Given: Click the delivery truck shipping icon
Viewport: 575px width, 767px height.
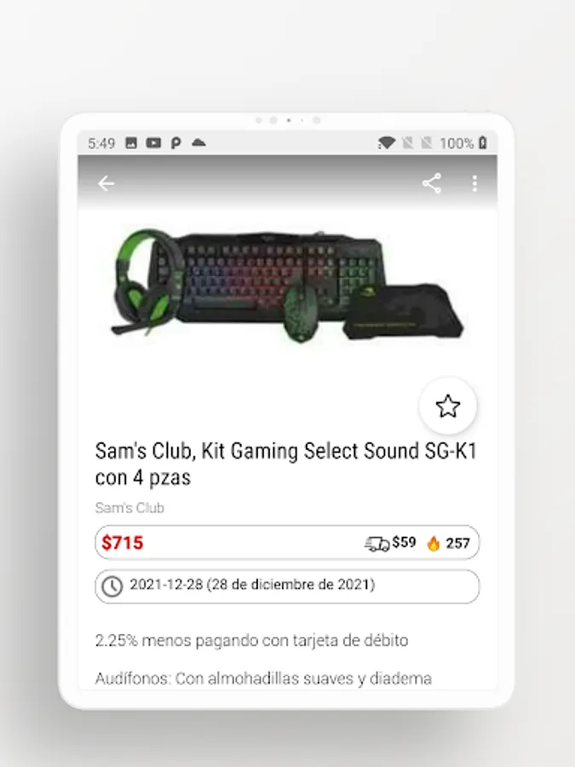Looking at the screenshot, I should click(377, 544).
